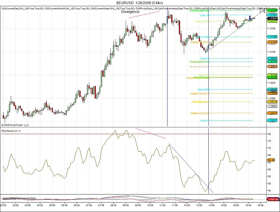This screenshot has height=212, width=280.
Task: Click the 09:05 time axis label
Action: pos(126,205)
